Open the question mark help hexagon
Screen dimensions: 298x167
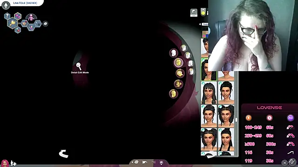pos(7,16)
